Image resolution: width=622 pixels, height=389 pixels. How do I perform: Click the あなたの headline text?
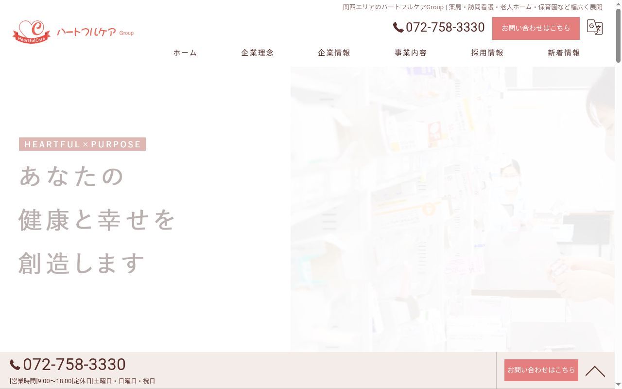coord(72,176)
